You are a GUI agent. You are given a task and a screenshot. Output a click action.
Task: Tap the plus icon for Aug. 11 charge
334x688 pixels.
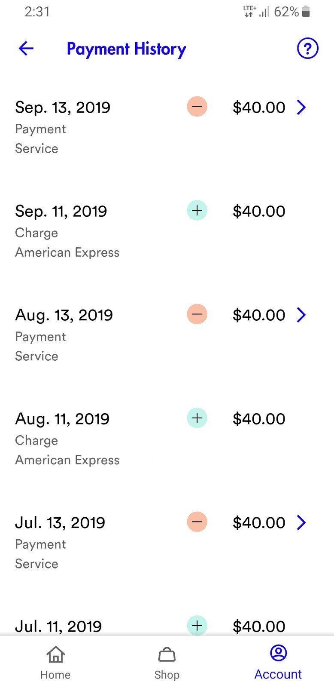point(197,418)
